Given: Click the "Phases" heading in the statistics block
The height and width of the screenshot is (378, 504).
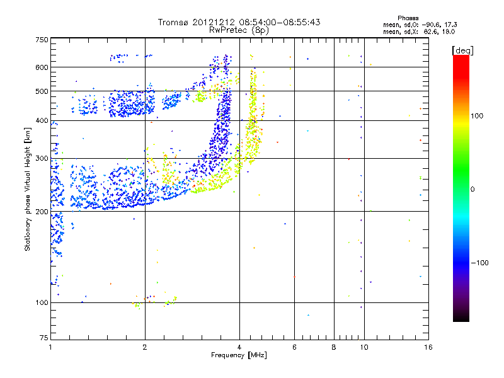Looking at the screenshot, I should (408, 18).
